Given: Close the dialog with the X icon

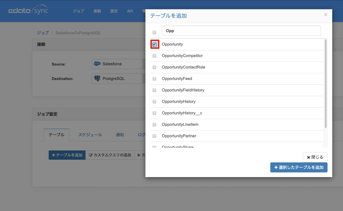Looking at the screenshot, I should [326, 15].
